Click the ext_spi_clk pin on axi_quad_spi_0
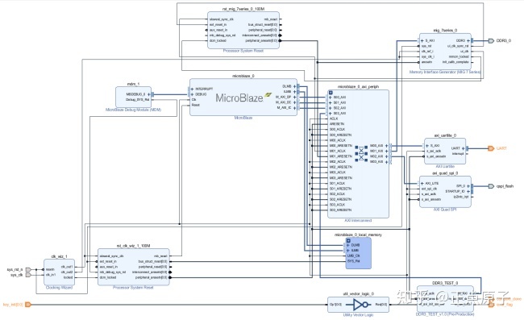 pos(429,189)
